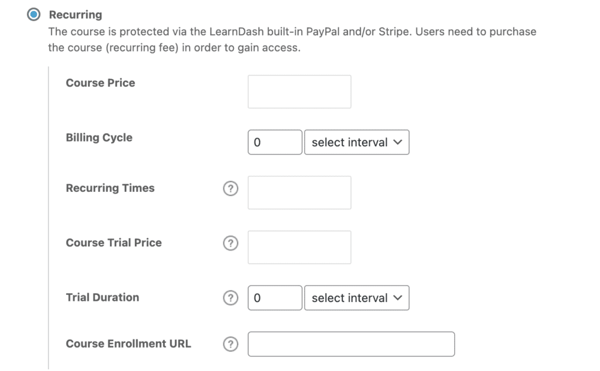
Task: Focus the Recurring Times text field
Action: coord(299,192)
